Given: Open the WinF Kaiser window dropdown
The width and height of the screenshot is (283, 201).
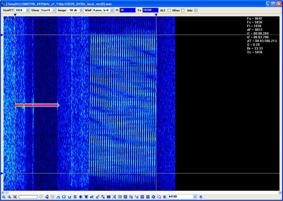Looking at the screenshot, I should pyautogui.click(x=112, y=10).
